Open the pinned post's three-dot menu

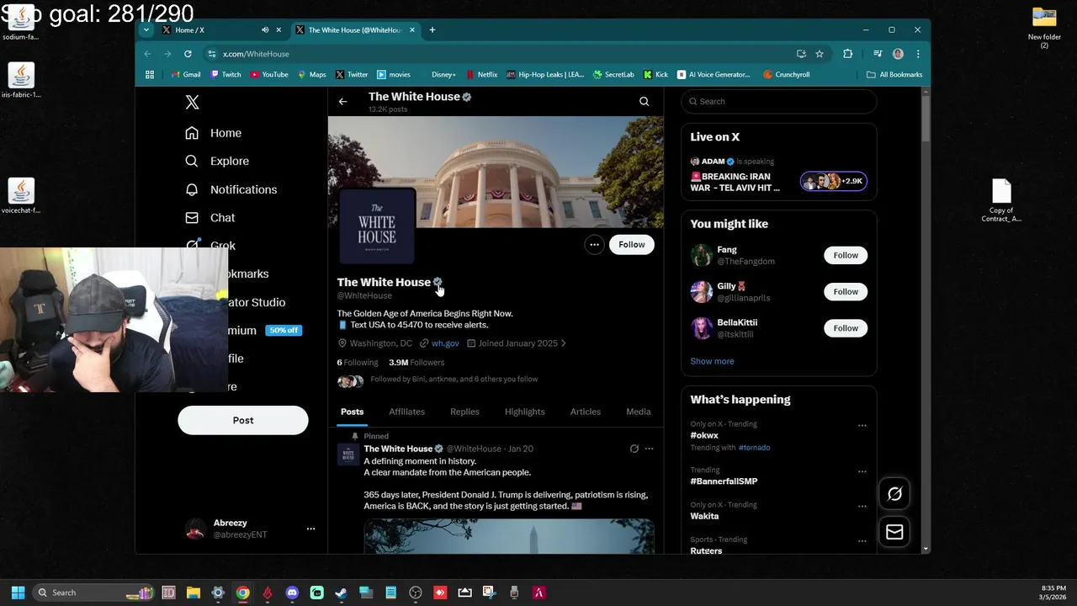tap(649, 449)
